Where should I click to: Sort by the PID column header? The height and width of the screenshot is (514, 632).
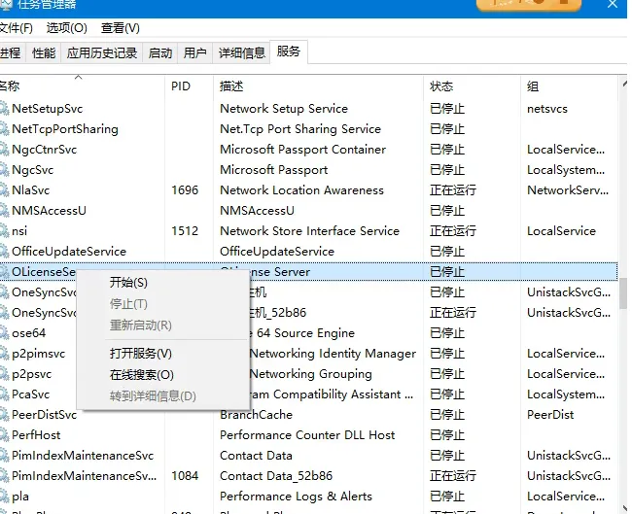[189, 86]
